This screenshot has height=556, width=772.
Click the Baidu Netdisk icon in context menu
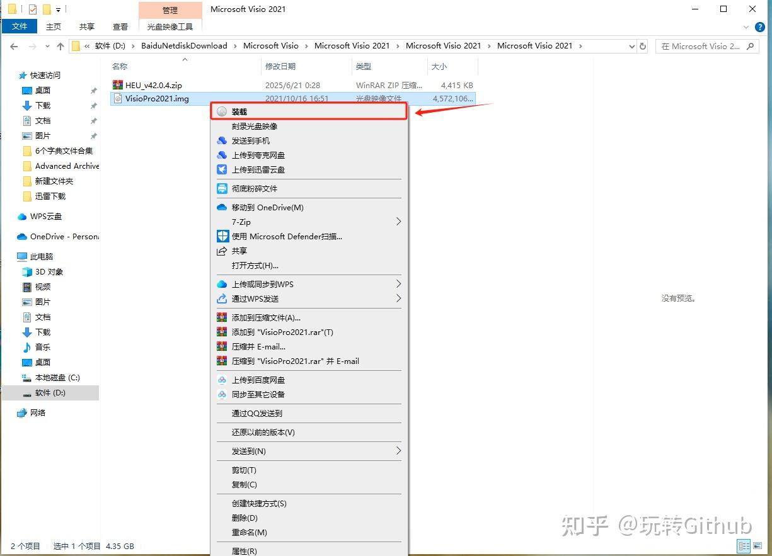tap(222, 380)
